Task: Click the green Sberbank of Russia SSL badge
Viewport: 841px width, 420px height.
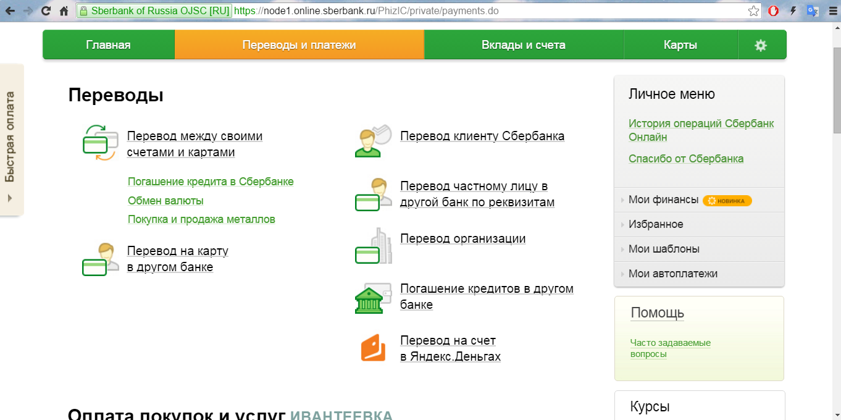Action: coord(154,11)
